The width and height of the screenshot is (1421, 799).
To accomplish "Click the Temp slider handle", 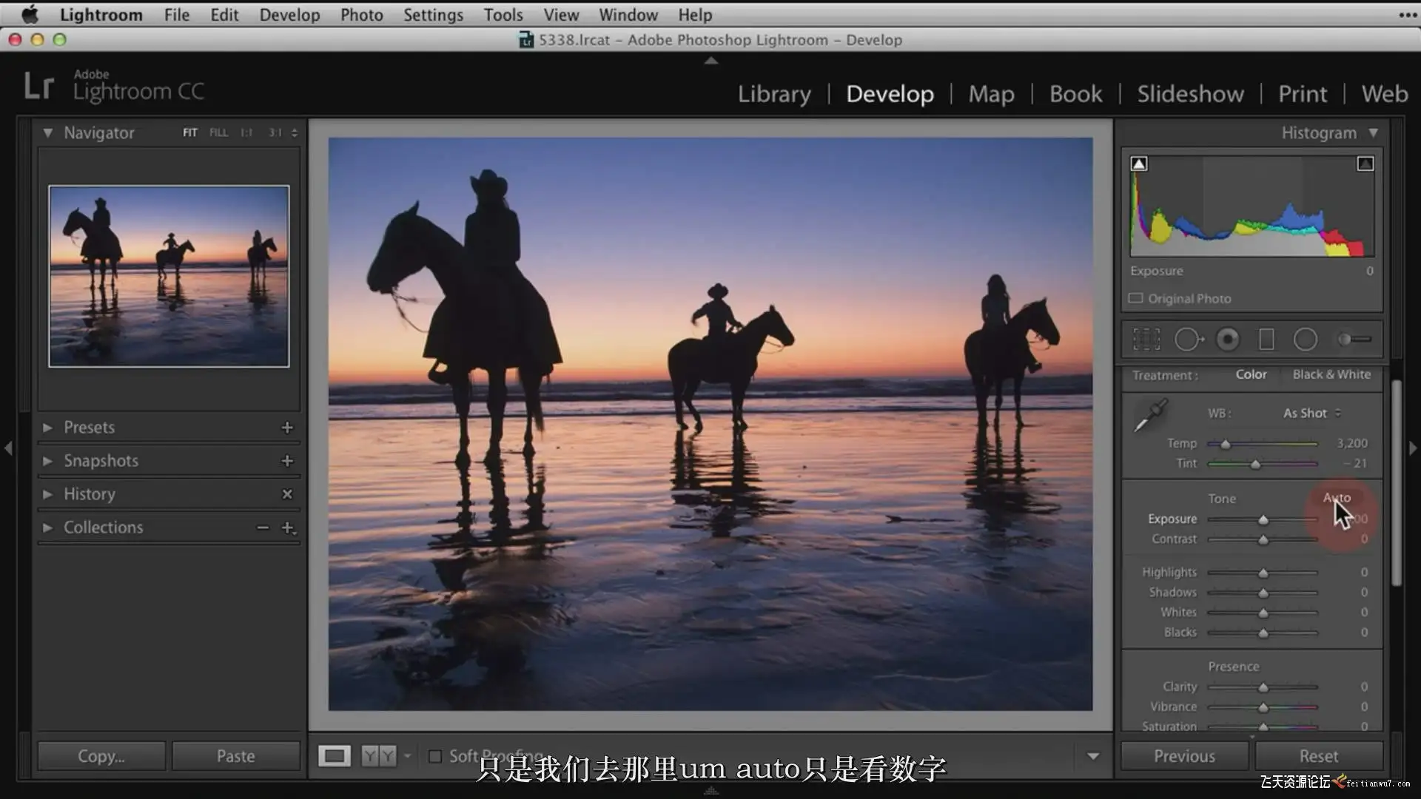I will (1226, 444).
